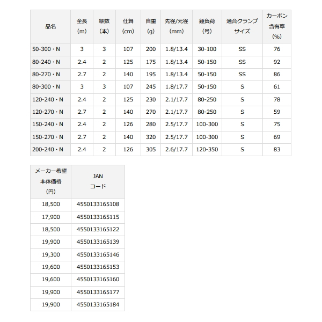Click the 270 weight cell
Image resolution: width=322 pixels, height=322 pixels.
(151, 112)
